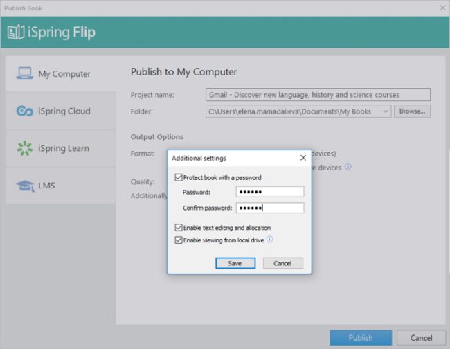Select the My Computer laptop icon
450x349 pixels.
coord(24,73)
